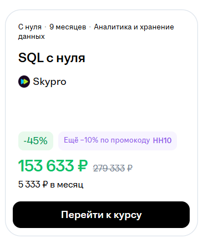The image size is (203, 238).
Task: Click the green -45% discount badge
Action: (x=35, y=141)
